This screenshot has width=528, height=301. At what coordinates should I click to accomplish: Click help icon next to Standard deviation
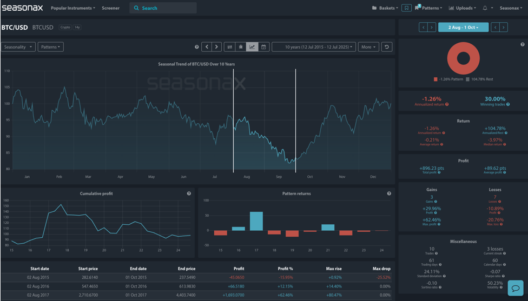click(444, 276)
